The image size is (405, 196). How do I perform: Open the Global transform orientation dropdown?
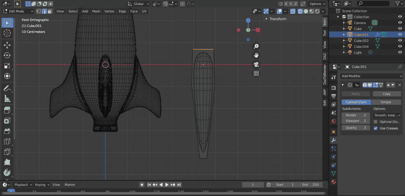[x=138, y=4]
